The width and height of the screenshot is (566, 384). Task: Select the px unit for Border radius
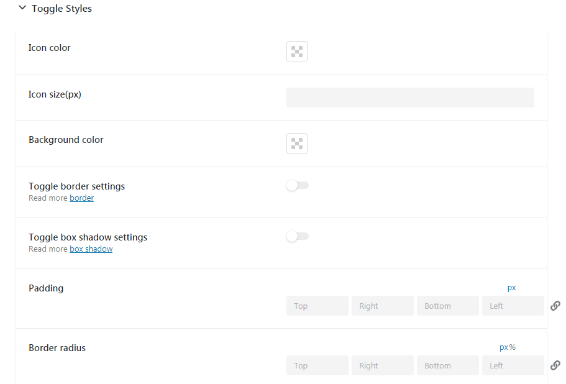click(x=503, y=347)
